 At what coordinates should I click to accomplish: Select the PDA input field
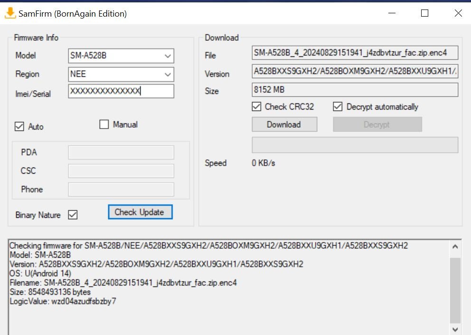tap(121, 152)
